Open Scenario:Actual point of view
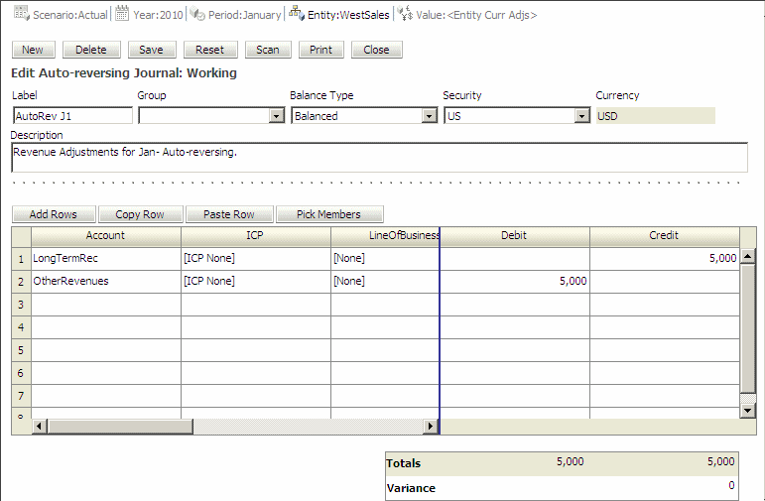 tap(70, 15)
